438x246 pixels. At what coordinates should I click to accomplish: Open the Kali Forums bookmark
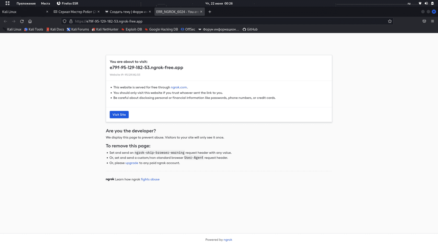tap(78, 30)
